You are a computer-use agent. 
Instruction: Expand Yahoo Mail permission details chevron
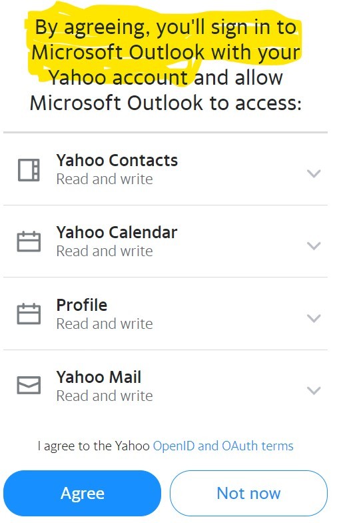point(314,390)
